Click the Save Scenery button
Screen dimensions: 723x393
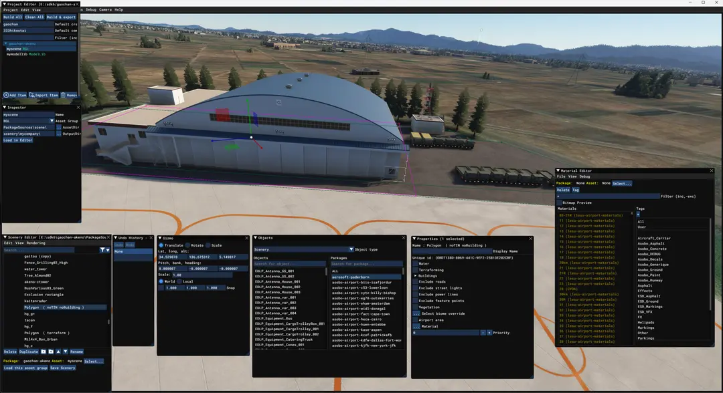(62, 368)
